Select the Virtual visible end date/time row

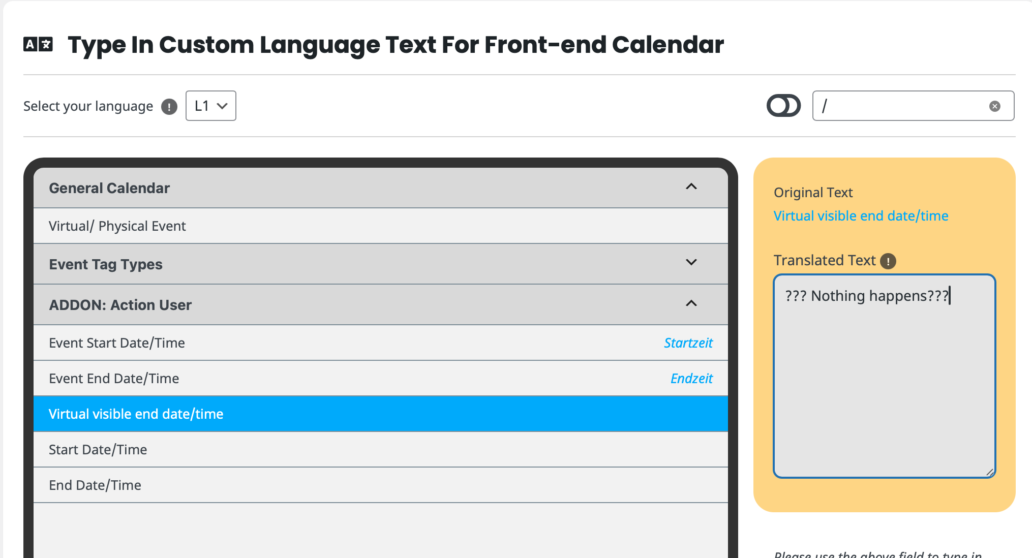click(381, 414)
